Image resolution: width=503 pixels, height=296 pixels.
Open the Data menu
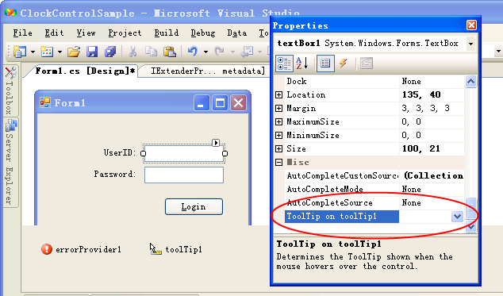click(237, 33)
